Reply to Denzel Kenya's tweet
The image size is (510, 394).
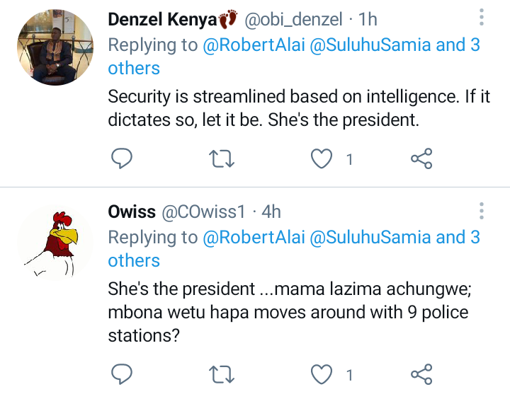[122, 158]
